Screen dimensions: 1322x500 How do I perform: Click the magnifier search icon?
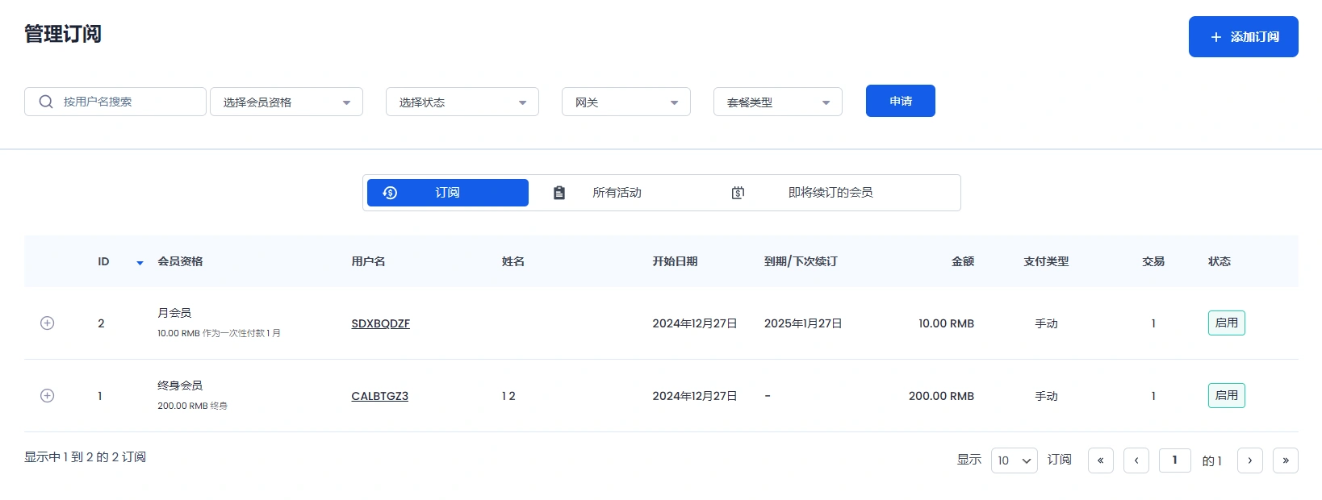(46, 102)
